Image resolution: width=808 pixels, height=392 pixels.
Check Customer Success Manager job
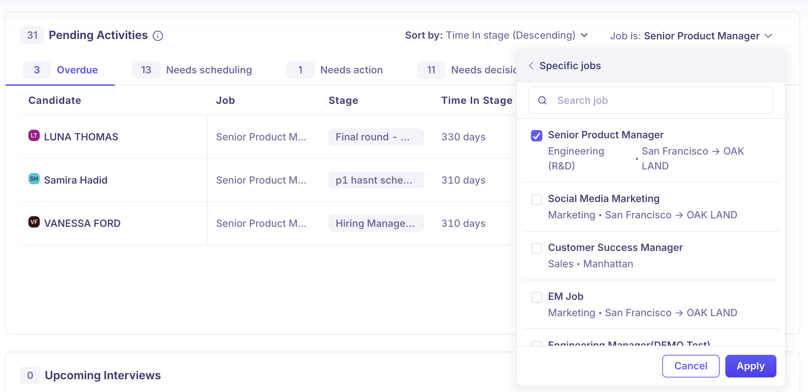pos(537,248)
